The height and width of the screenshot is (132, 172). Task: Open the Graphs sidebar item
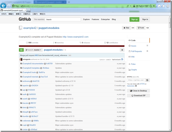(133, 70)
